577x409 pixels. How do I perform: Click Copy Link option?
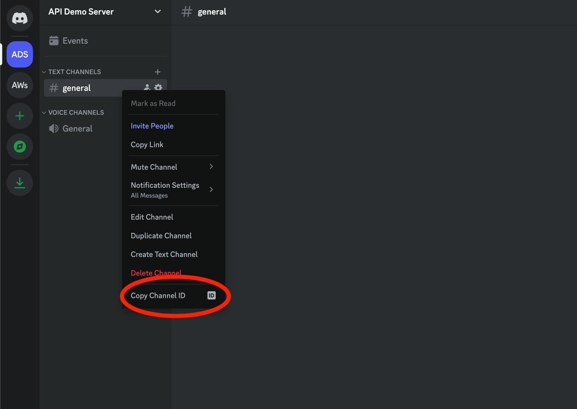(x=147, y=144)
